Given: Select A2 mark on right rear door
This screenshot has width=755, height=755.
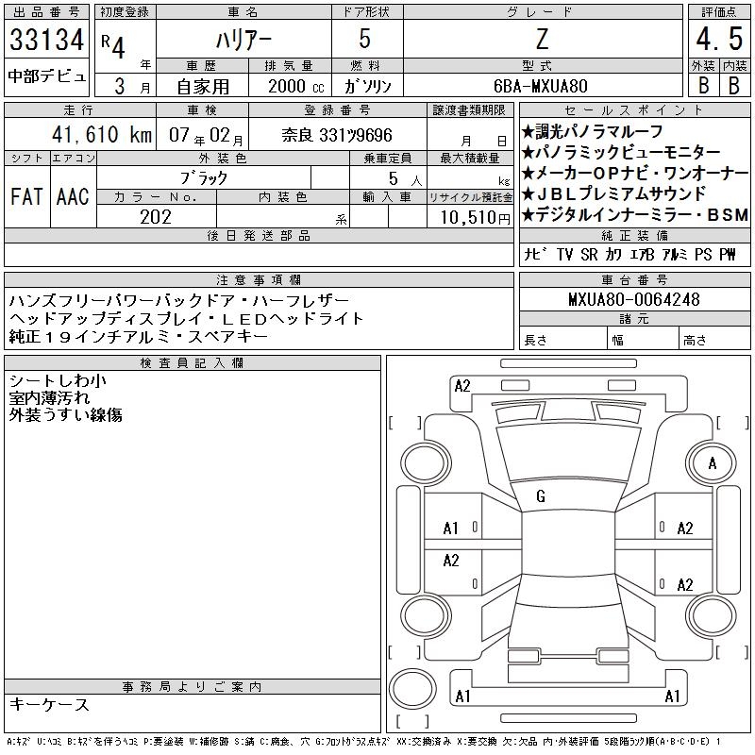Looking at the screenshot, I should point(685,585).
